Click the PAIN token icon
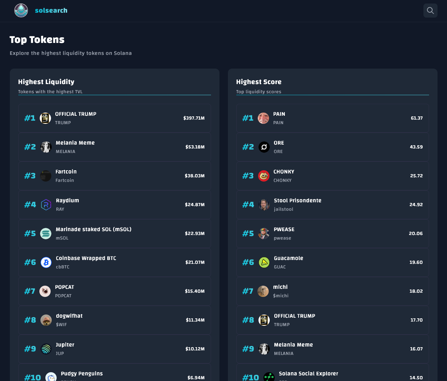This screenshot has width=447, height=381. pyautogui.click(x=263, y=118)
